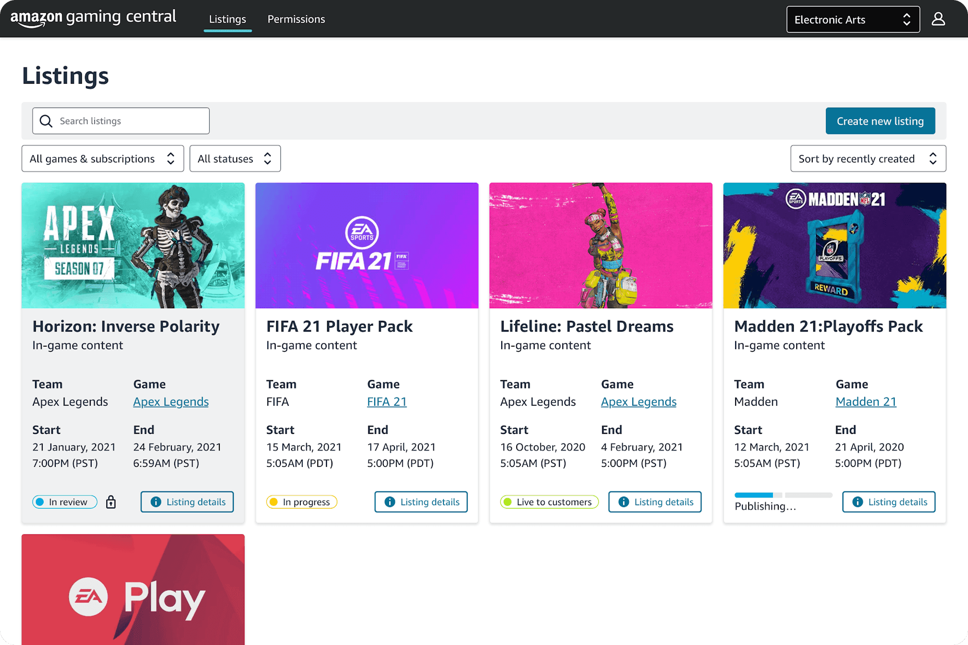Focus the Search listings field

(121, 121)
